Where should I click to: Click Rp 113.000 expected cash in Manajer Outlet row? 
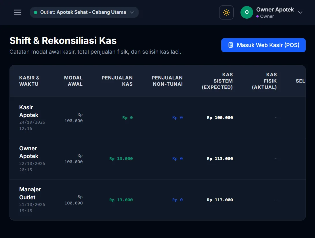pyautogui.click(x=220, y=200)
